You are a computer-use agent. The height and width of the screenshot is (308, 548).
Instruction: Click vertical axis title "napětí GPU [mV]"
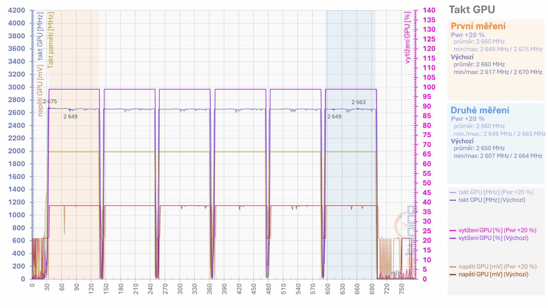40,91
